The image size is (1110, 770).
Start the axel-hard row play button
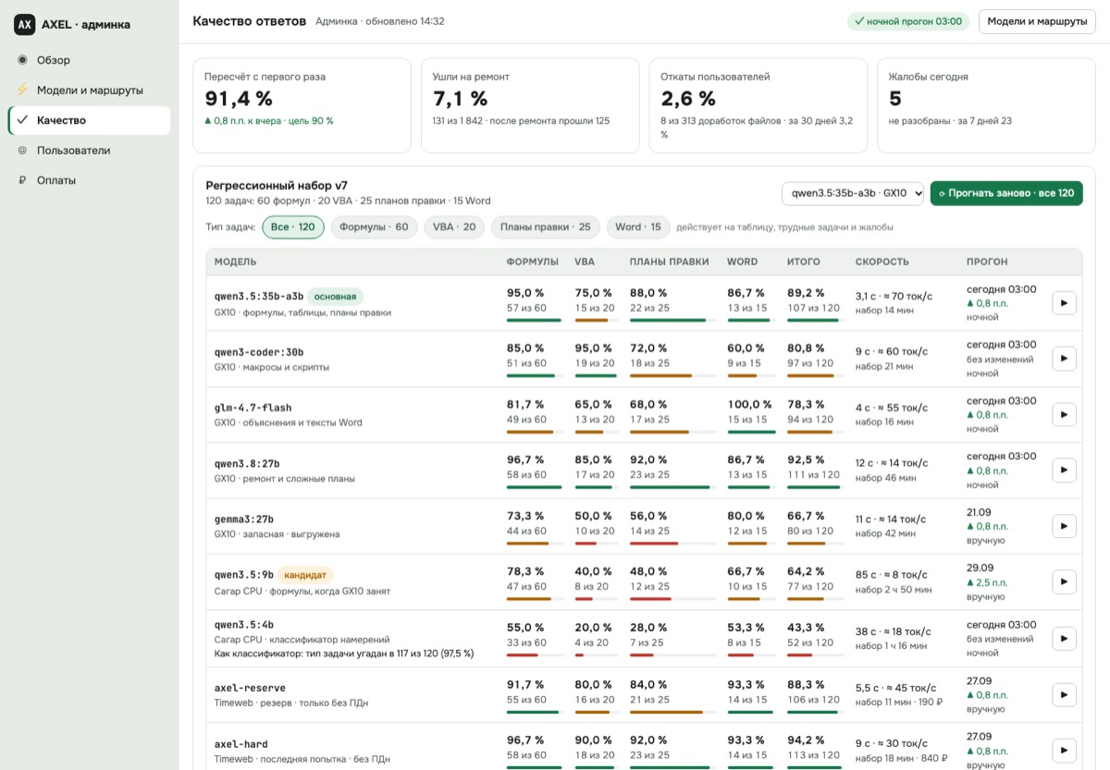[1064, 751]
